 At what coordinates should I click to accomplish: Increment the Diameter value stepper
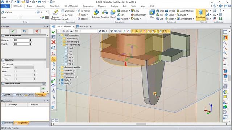30,39
